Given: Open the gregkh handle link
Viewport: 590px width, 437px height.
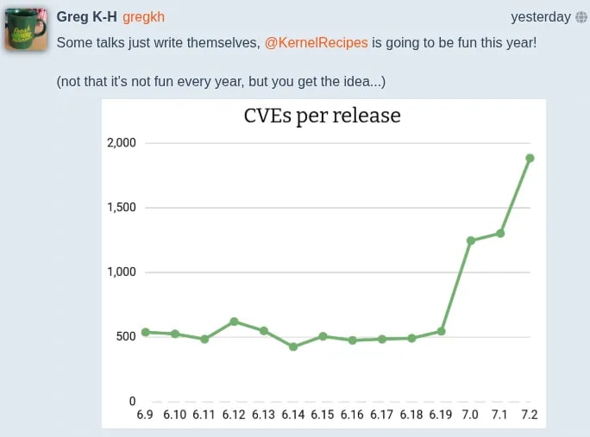Looking at the screenshot, I should (143, 17).
